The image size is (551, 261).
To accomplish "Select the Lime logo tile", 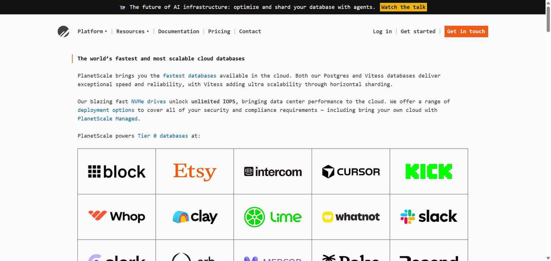I will coord(273,217).
